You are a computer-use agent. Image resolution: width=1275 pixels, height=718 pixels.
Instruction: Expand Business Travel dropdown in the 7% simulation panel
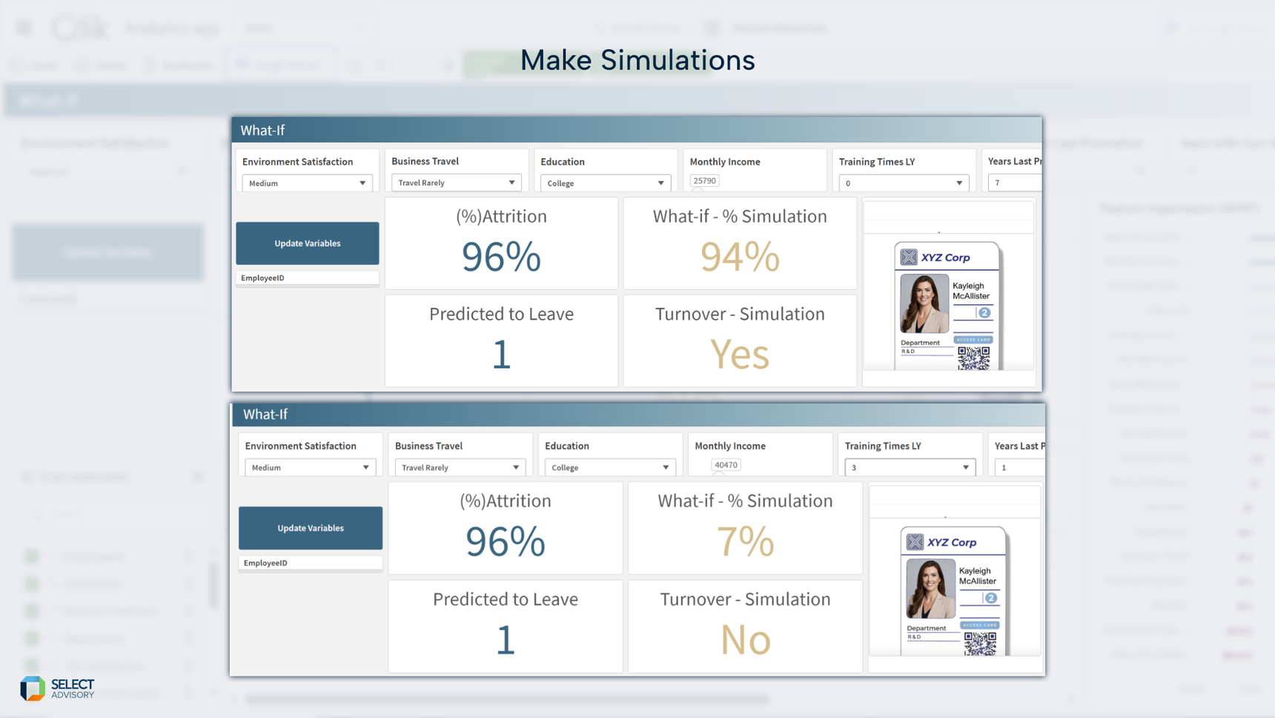[x=460, y=467]
